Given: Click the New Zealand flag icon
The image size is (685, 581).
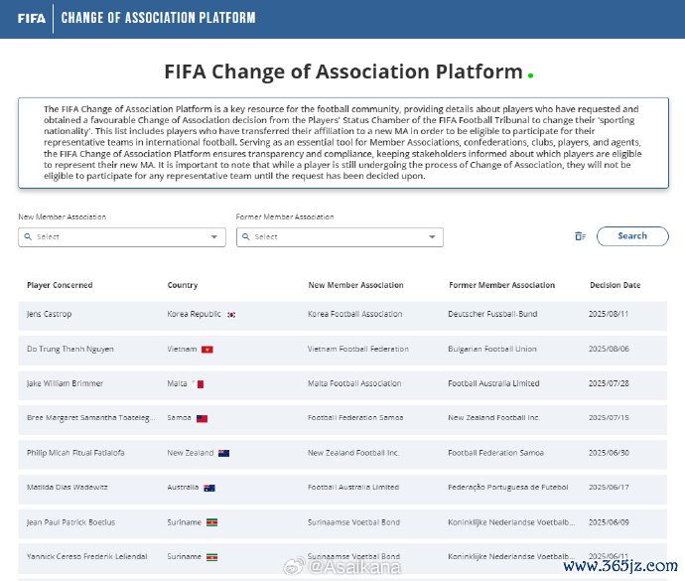Looking at the screenshot, I should (x=223, y=453).
